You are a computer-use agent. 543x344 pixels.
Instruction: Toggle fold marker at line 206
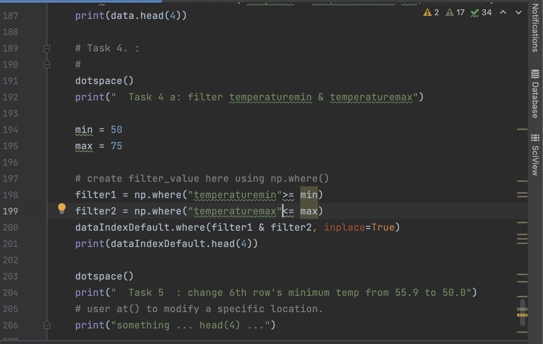47,325
